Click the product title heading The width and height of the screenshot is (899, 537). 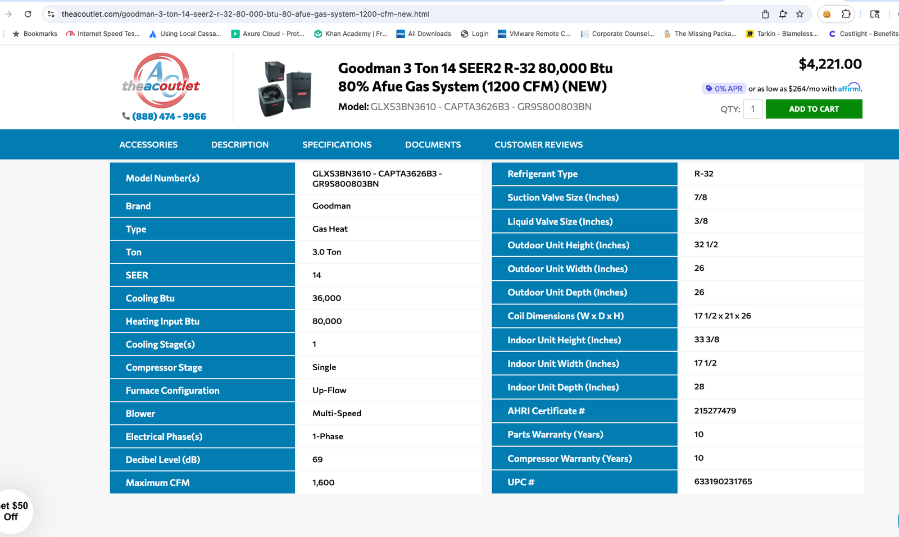click(475, 77)
